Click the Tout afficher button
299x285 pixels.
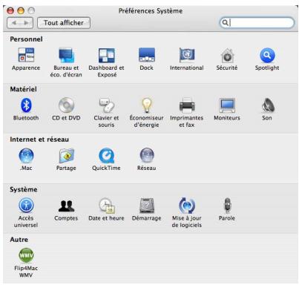tap(64, 23)
